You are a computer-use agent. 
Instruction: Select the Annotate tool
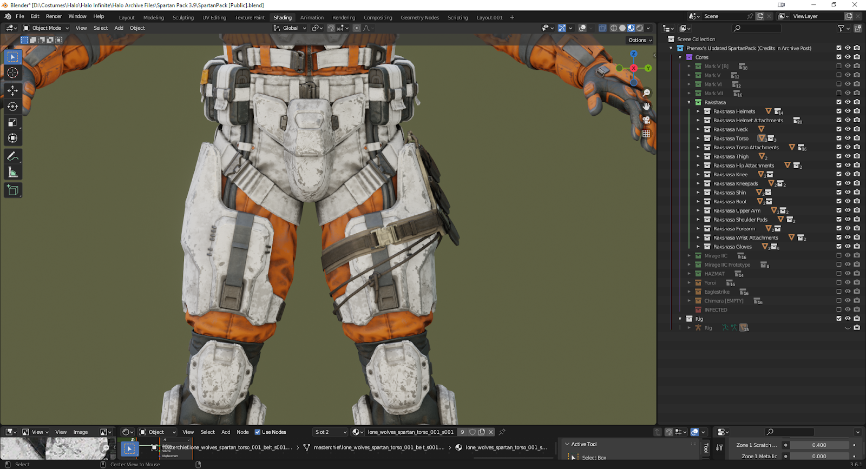[x=12, y=156]
